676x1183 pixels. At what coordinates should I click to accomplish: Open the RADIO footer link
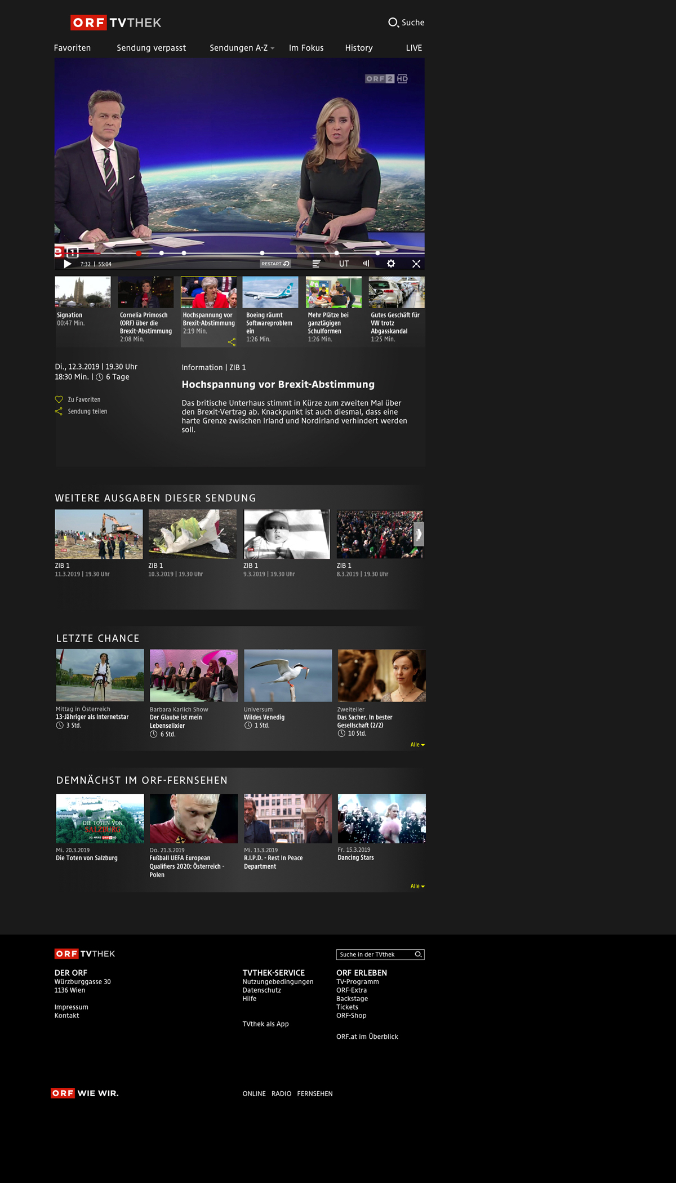(281, 1094)
